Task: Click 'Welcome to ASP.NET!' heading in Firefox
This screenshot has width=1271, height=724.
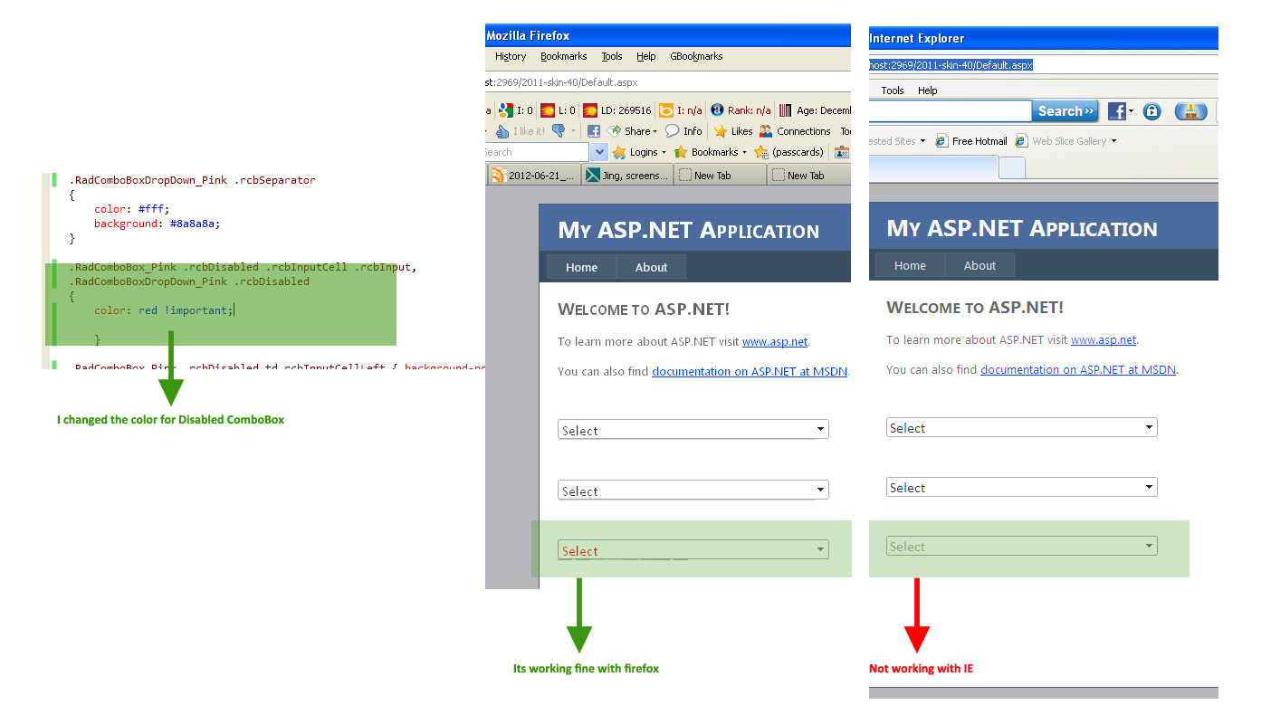Action: pyautogui.click(x=644, y=310)
